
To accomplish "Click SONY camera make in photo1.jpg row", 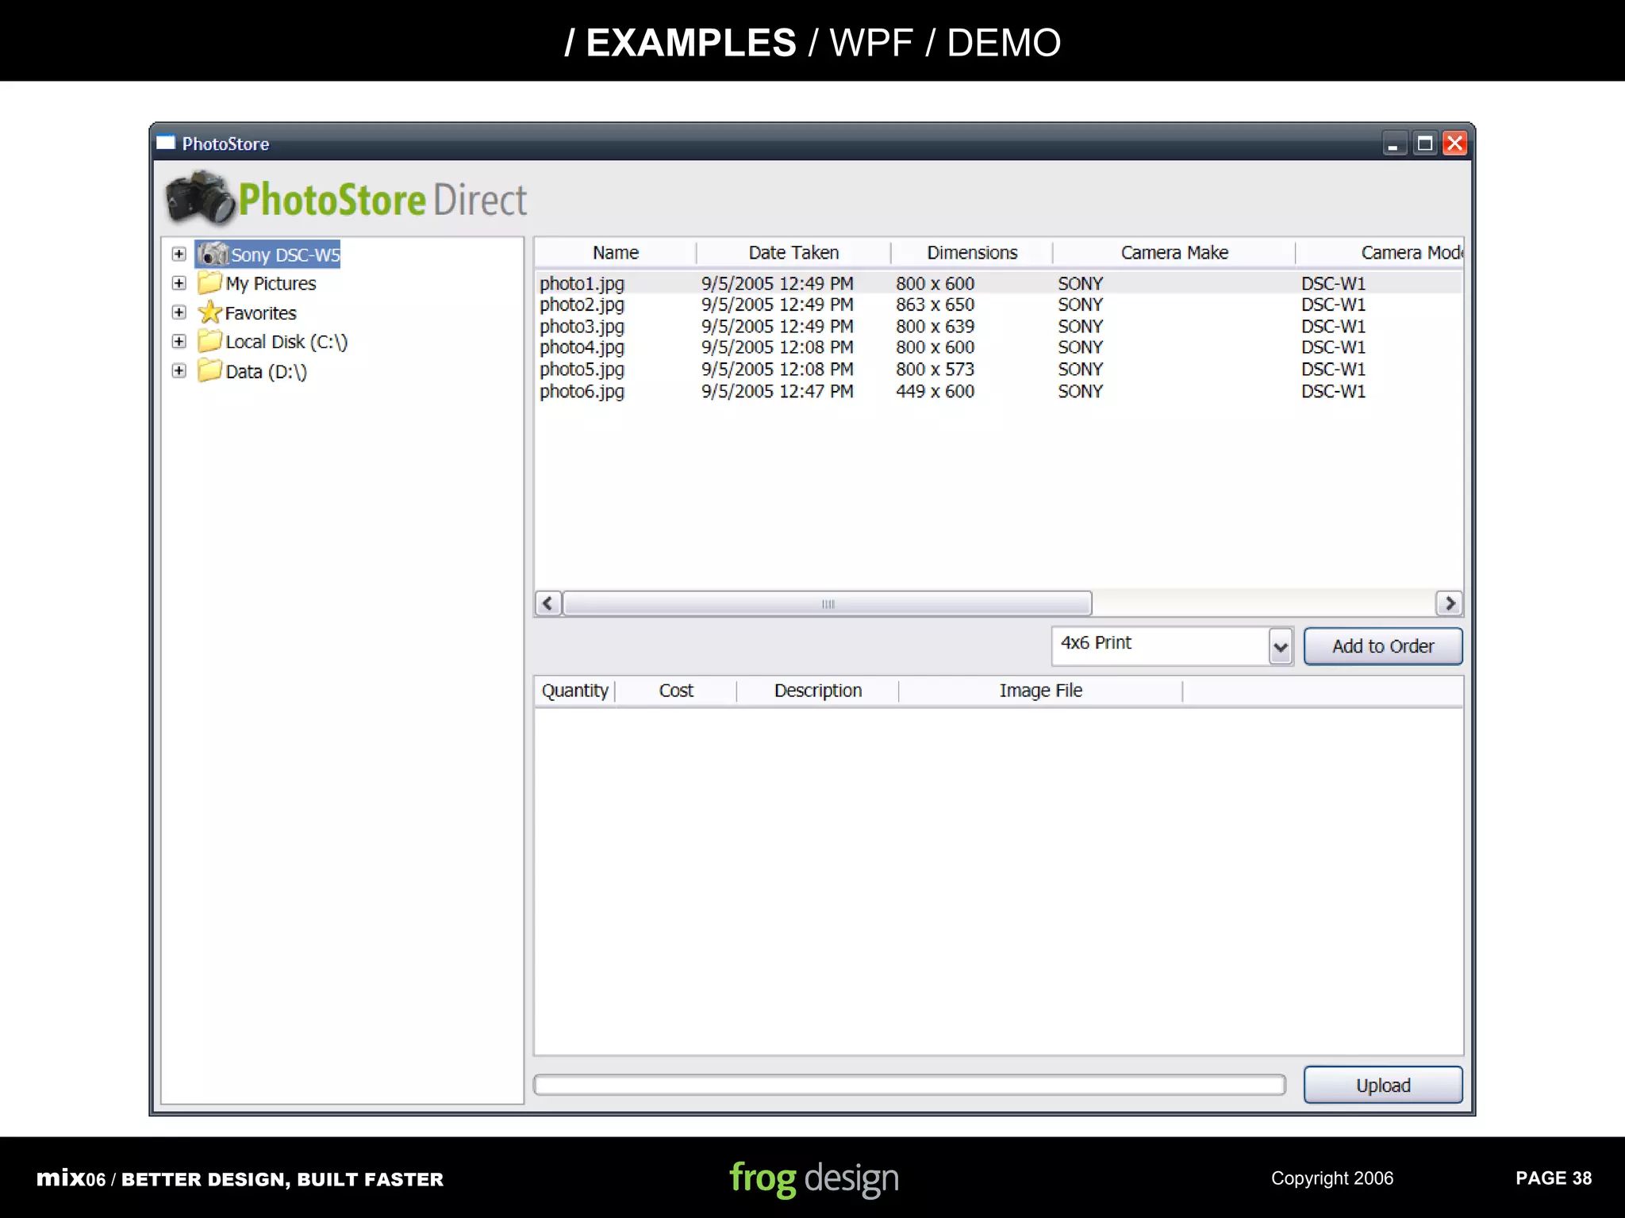I will click(1080, 283).
